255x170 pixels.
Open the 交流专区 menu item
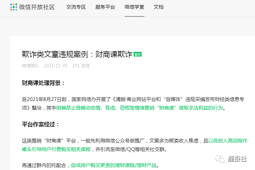(x=76, y=7)
